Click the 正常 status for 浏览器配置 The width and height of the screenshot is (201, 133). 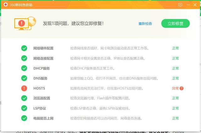[175, 98]
